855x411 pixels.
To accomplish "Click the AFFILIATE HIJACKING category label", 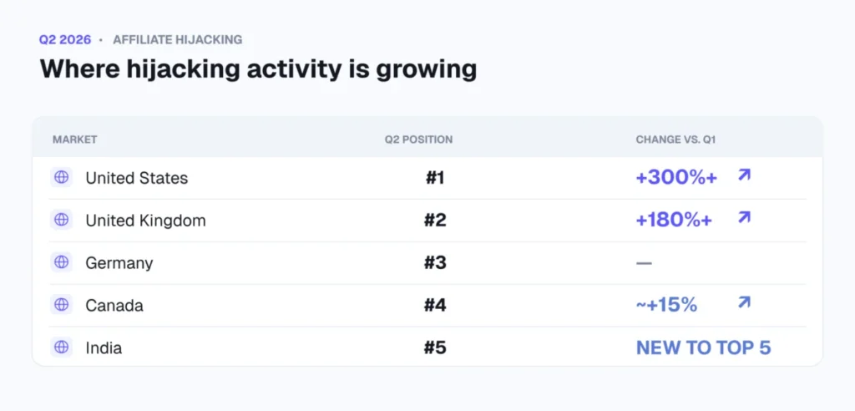I will pyautogui.click(x=178, y=40).
